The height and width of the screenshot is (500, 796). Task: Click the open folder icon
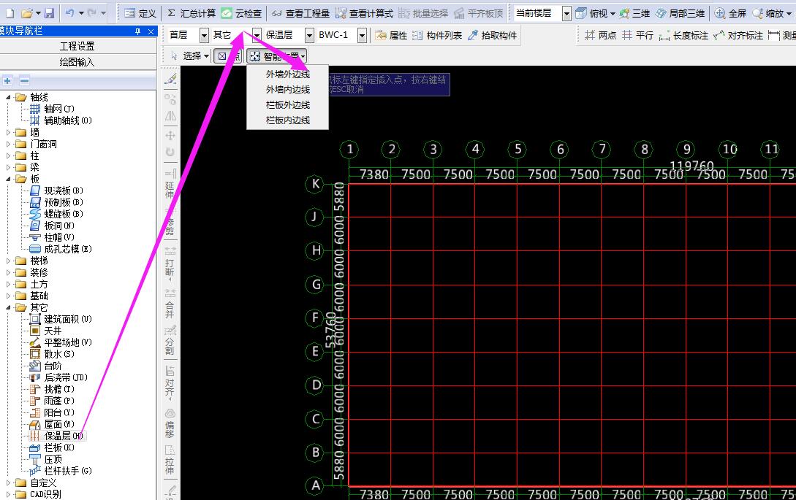[28, 12]
